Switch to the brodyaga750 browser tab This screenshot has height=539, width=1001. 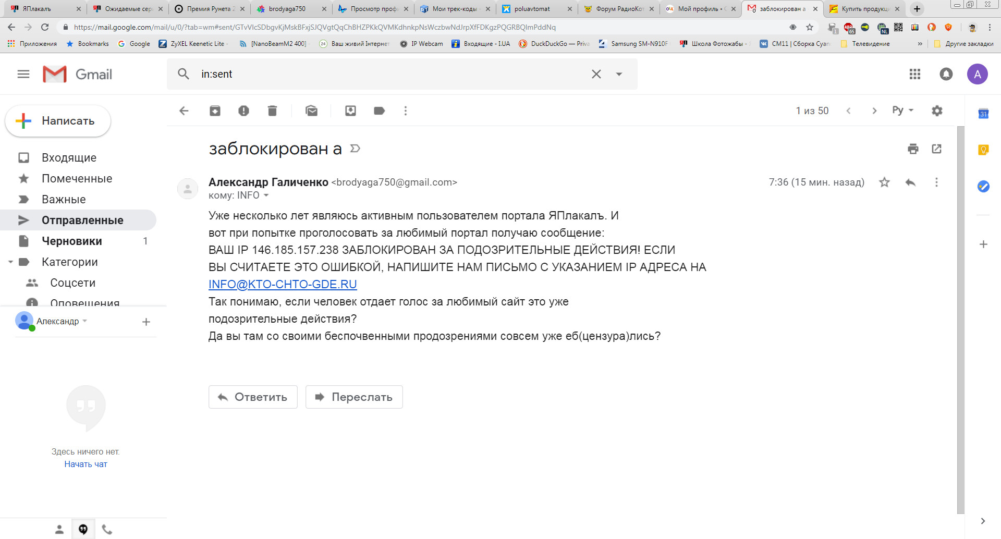pos(291,9)
